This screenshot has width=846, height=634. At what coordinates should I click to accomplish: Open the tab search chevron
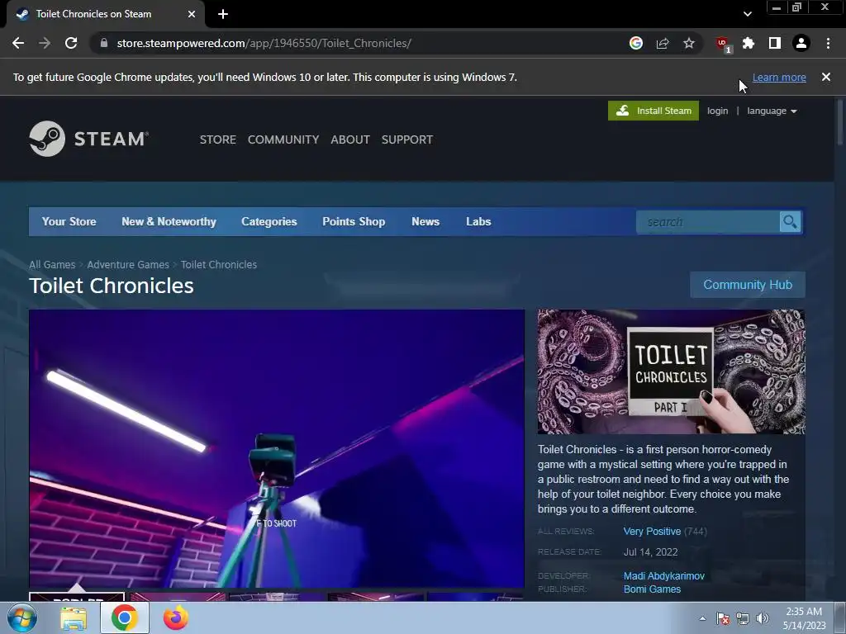pos(747,14)
